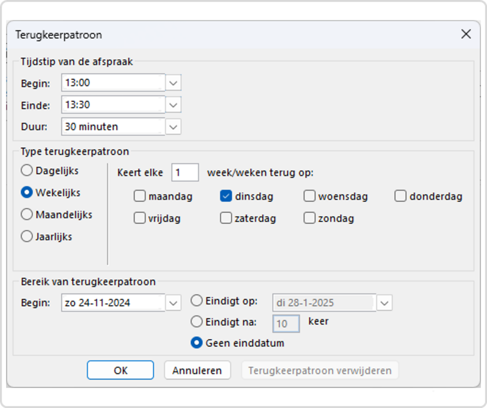This screenshot has width=487, height=408.
Task: Check the donderdag checkbox
Action: 400,196
